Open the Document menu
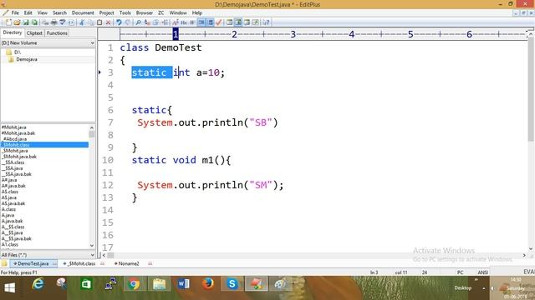Image resolution: width=535 pixels, height=300 pixels. [x=83, y=13]
